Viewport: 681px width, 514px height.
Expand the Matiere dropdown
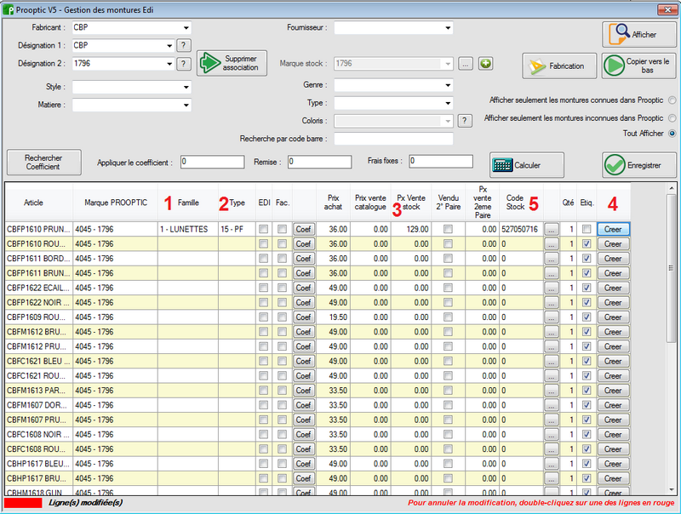[186, 105]
